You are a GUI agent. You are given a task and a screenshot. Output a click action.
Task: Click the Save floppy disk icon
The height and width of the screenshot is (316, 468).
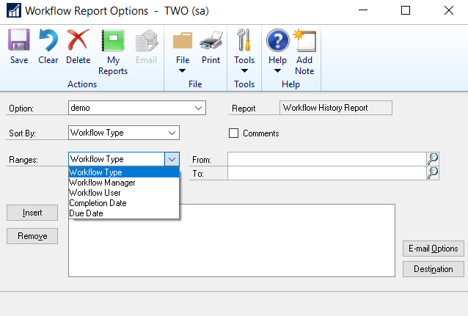(x=19, y=40)
